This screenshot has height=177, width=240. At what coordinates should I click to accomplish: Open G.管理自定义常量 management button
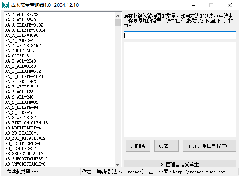[180, 164]
